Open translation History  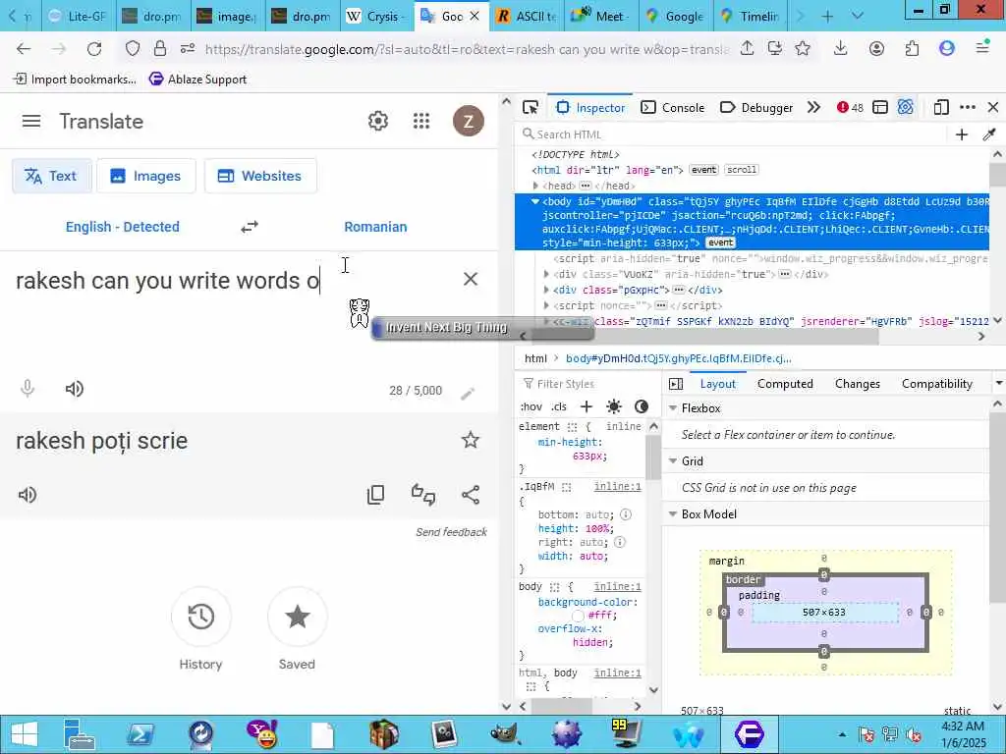(200, 628)
